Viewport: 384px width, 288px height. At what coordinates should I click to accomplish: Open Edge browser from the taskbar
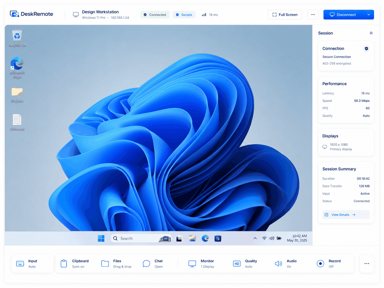pyautogui.click(x=205, y=238)
